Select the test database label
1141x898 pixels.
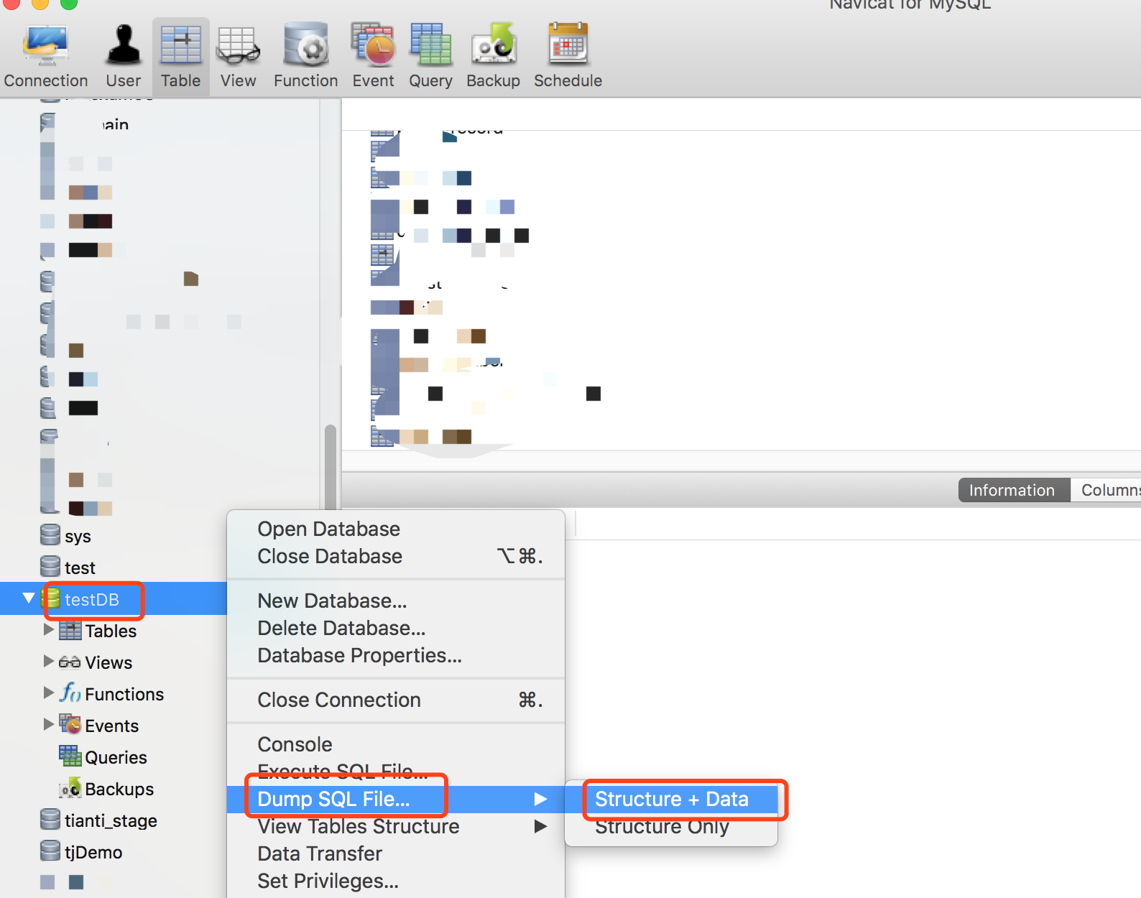pyautogui.click(x=80, y=568)
